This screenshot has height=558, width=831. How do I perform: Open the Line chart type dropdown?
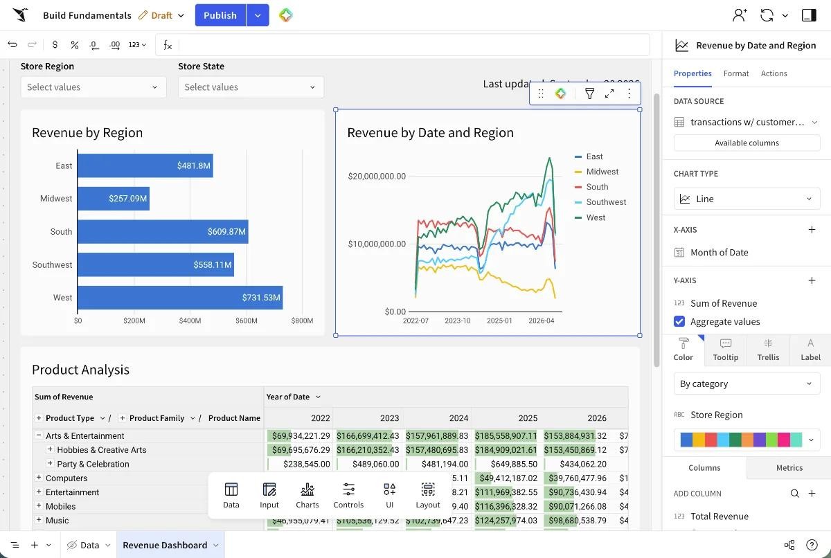pos(747,199)
